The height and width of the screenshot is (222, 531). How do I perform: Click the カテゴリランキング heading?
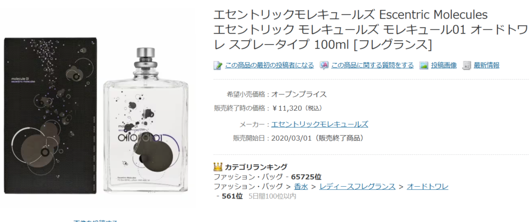(x=256, y=167)
